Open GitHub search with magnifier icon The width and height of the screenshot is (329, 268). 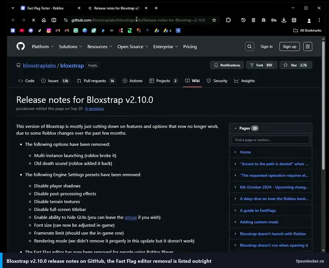click(x=249, y=47)
